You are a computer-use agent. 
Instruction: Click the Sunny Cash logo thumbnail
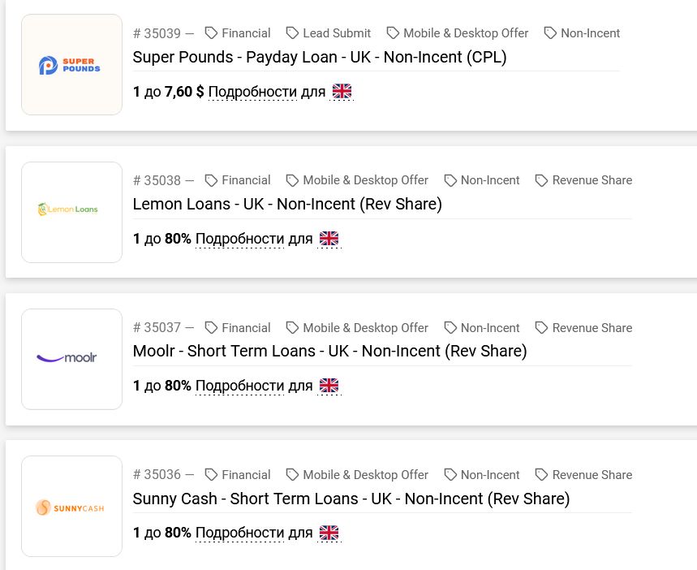[x=71, y=507]
